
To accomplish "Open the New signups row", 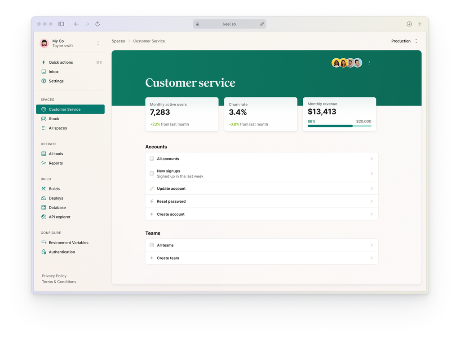I will click(x=262, y=174).
